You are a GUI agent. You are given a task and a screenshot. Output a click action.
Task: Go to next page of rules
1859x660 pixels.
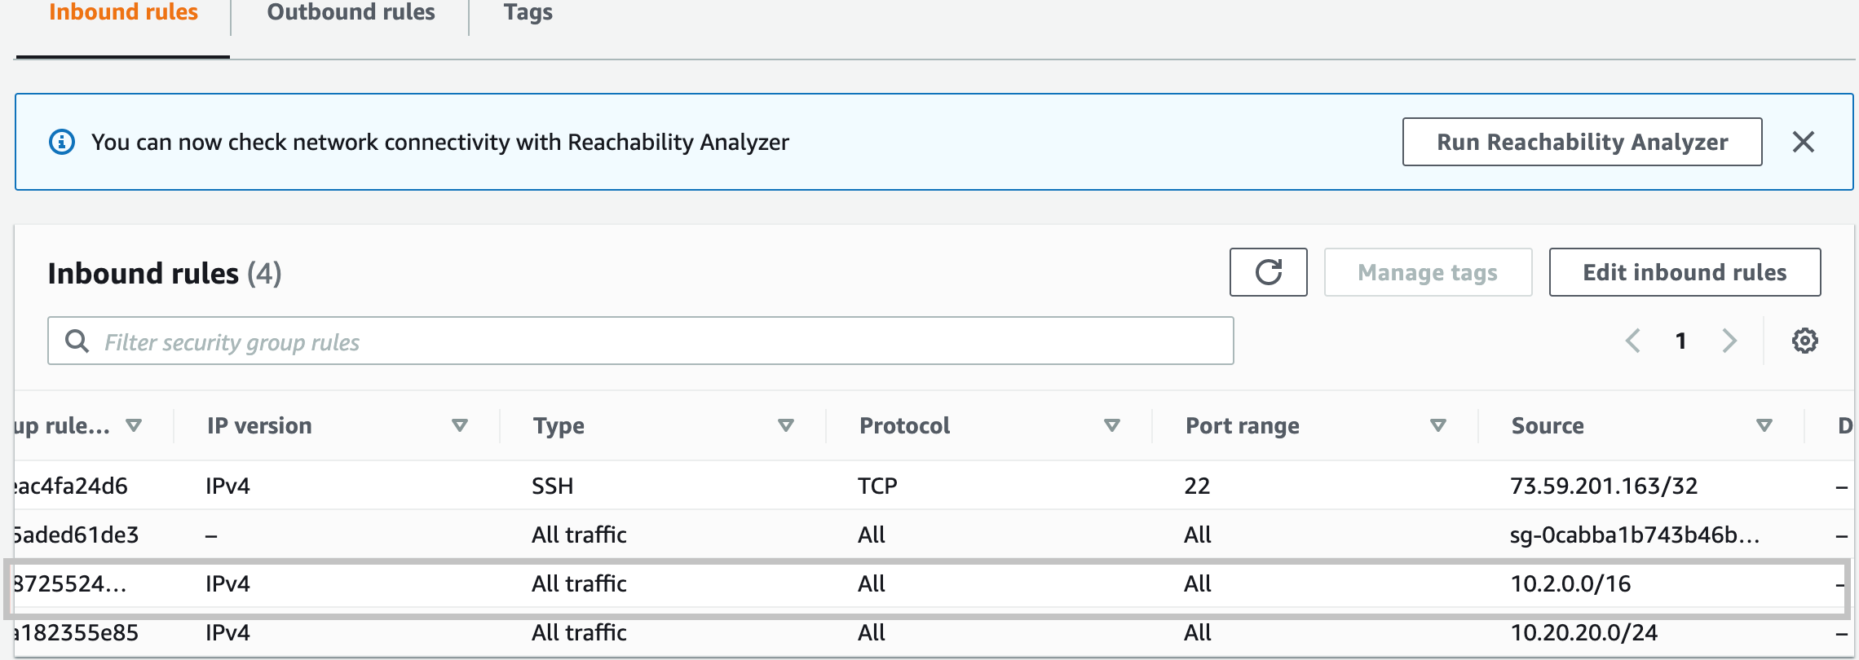click(x=1729, y=341)
